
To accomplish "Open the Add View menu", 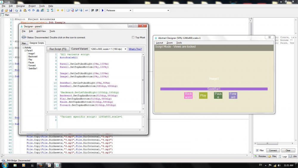I will (x=41, y=31).
